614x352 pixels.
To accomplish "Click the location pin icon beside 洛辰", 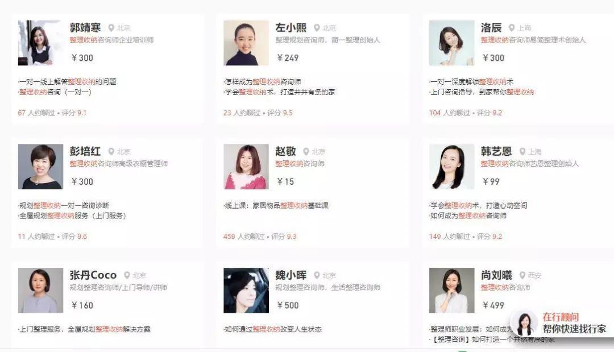I will coord(512,28).
